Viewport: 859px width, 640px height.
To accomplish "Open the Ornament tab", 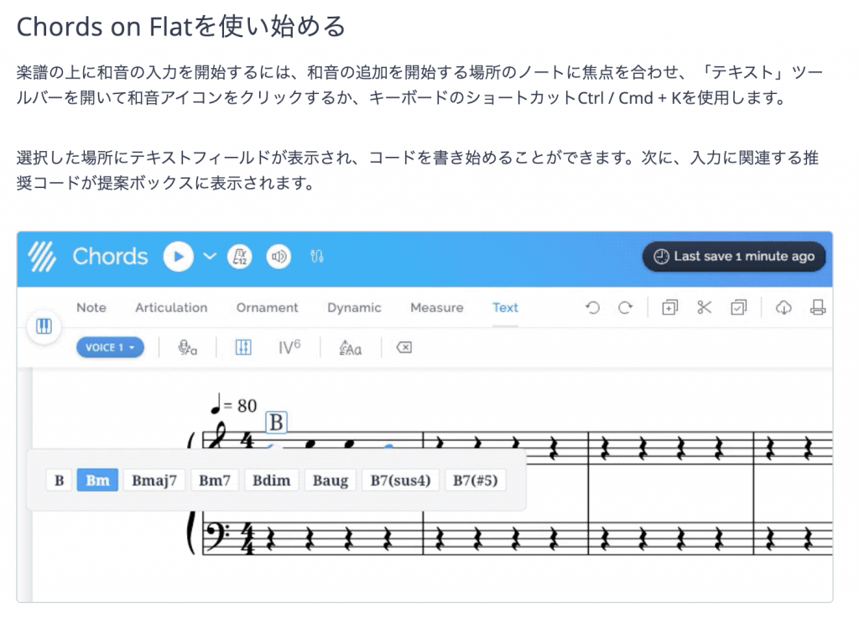I will click(x=268, y=307).
